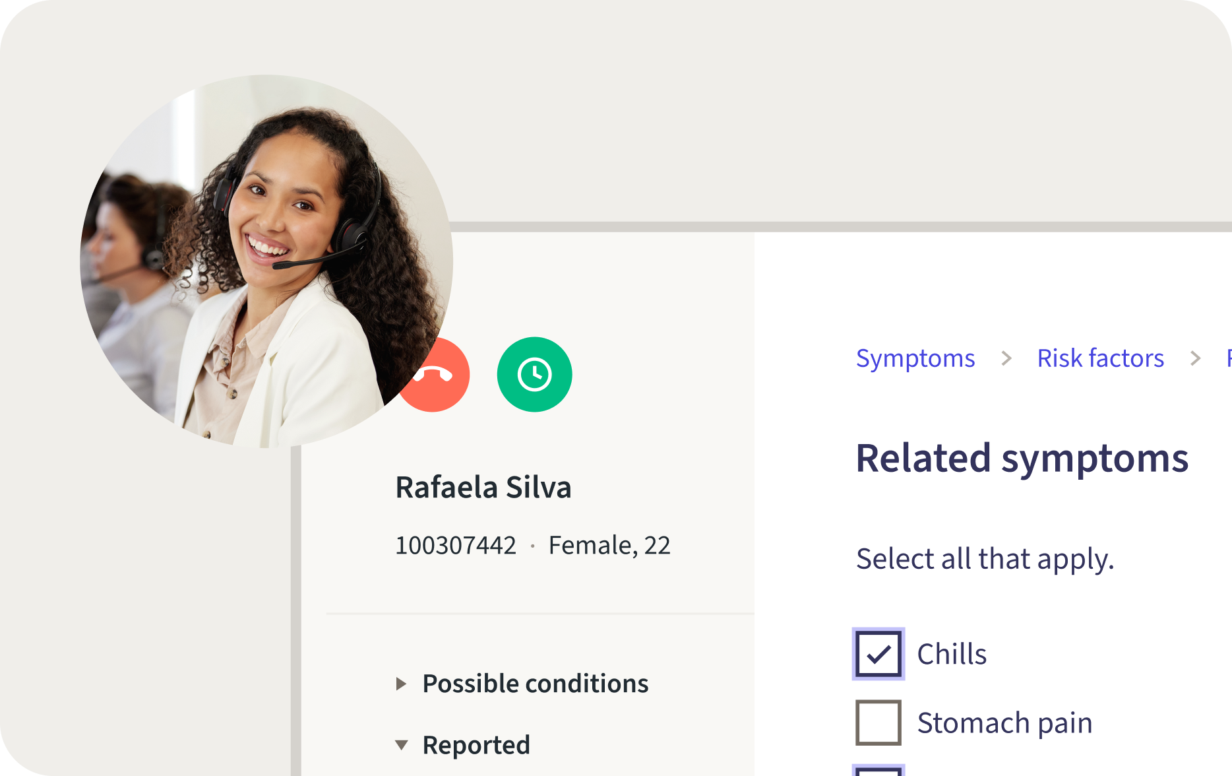
Task: Click the patient ID 100307442
Action: coord(457,544)
